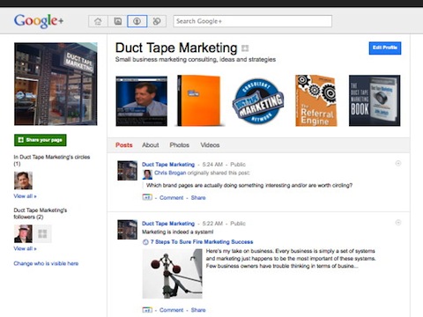Click Public label on the 5:22 AM post
423x317 pixels.
(238, 224)
